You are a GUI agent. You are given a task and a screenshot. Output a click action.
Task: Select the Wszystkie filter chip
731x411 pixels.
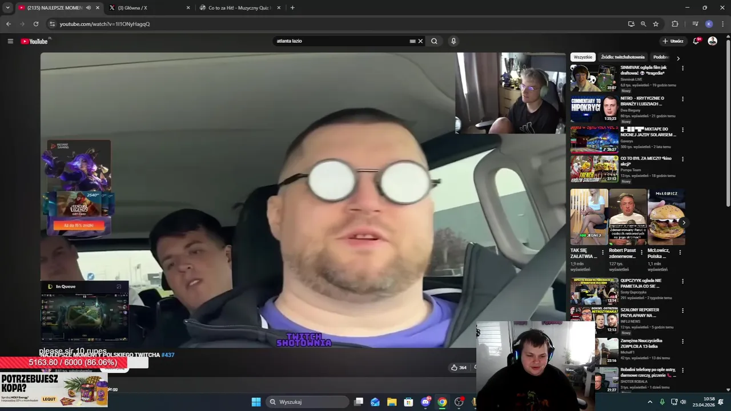tap(583, 57)
